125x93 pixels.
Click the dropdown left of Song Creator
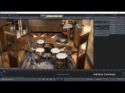[90, 80]
